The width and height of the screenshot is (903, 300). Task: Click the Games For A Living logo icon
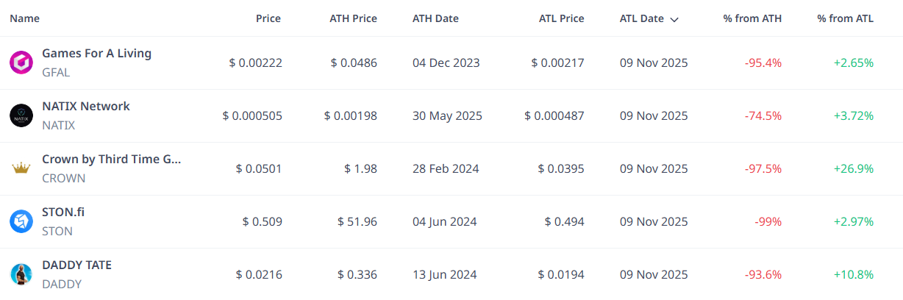coord(21,63)
